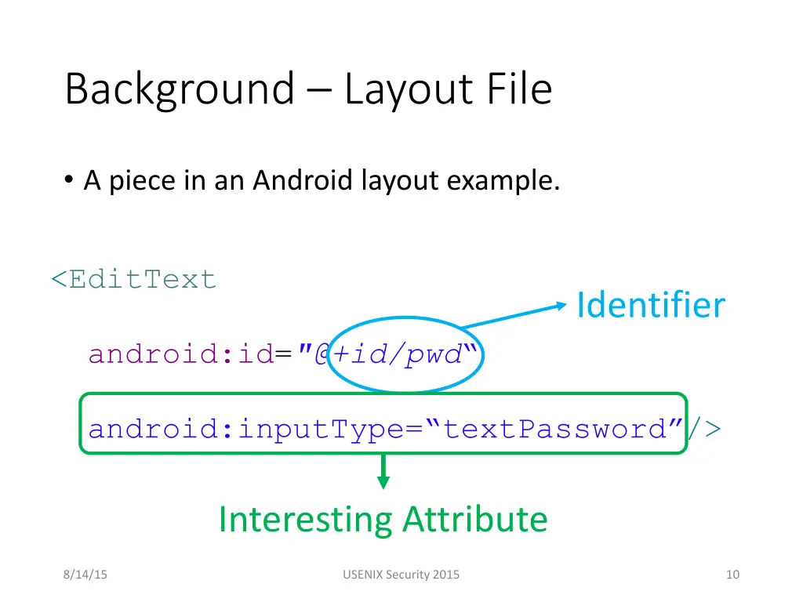The height and width of the screenshot is (602, 803).
Task: Click the bullet point dot before the sentence
Action: 69,180
